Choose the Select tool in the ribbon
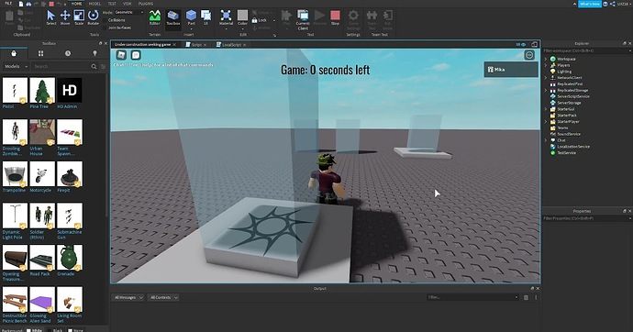633x332 pixels. coord(50,17)
